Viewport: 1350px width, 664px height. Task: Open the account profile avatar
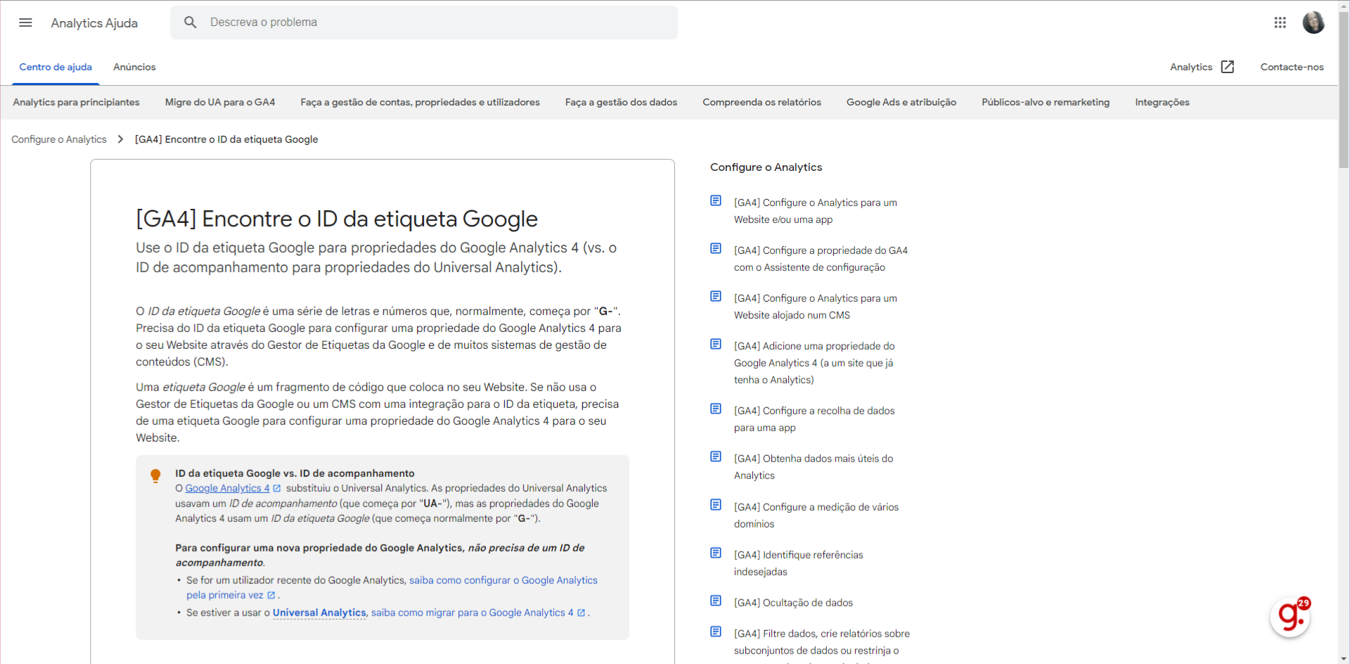coord(1313,23)
